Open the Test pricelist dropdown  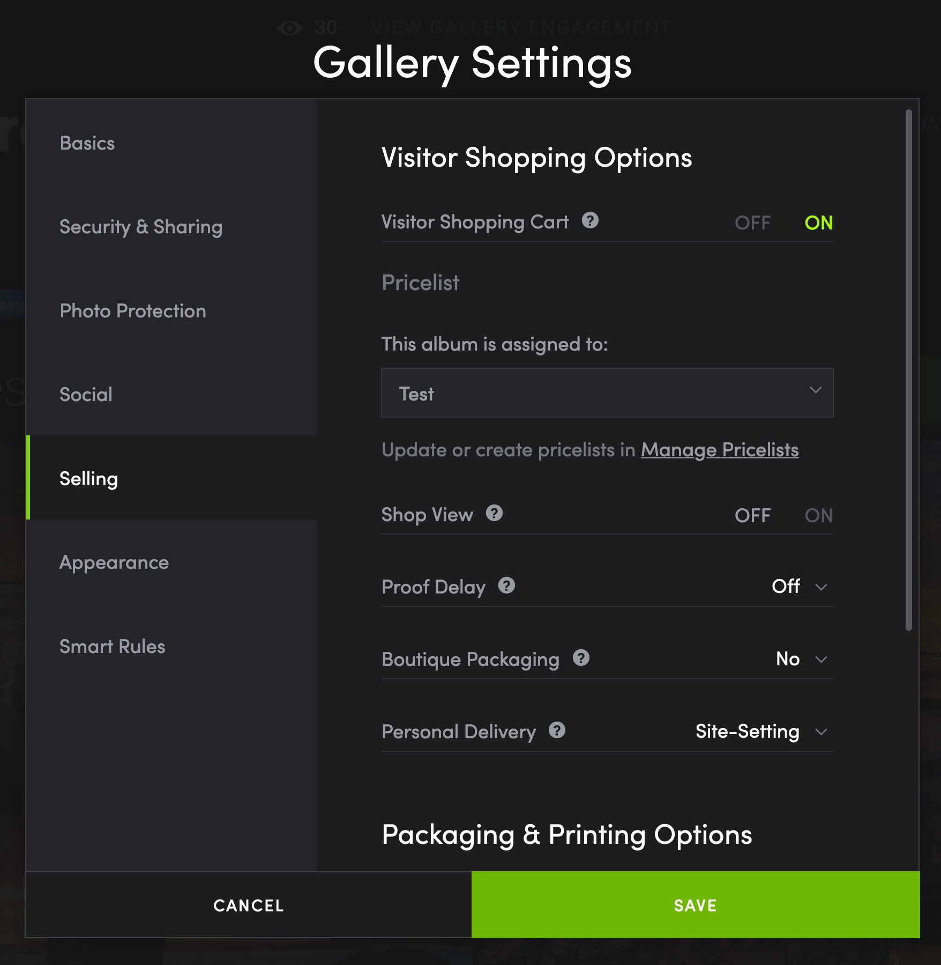[x=607, y=393]
